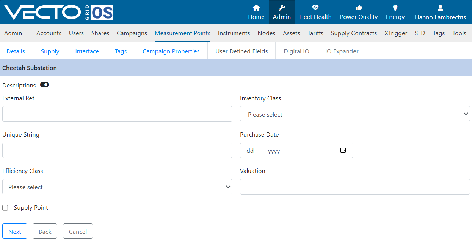
Task: Open the Fleet Health heart icon
Action: pyautogui.click(x=315, y=8)
